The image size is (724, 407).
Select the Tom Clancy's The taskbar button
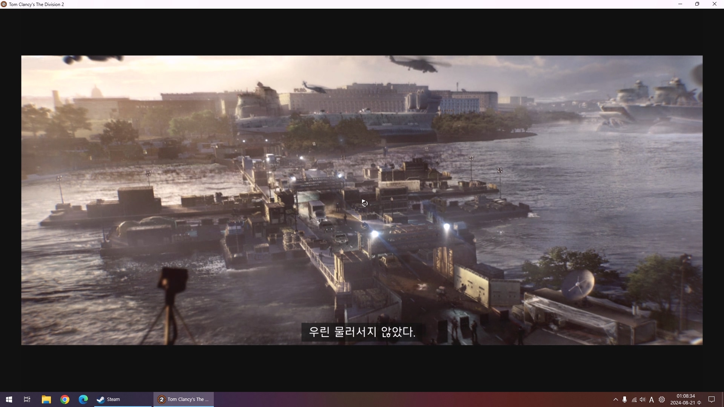coord(184,399)
